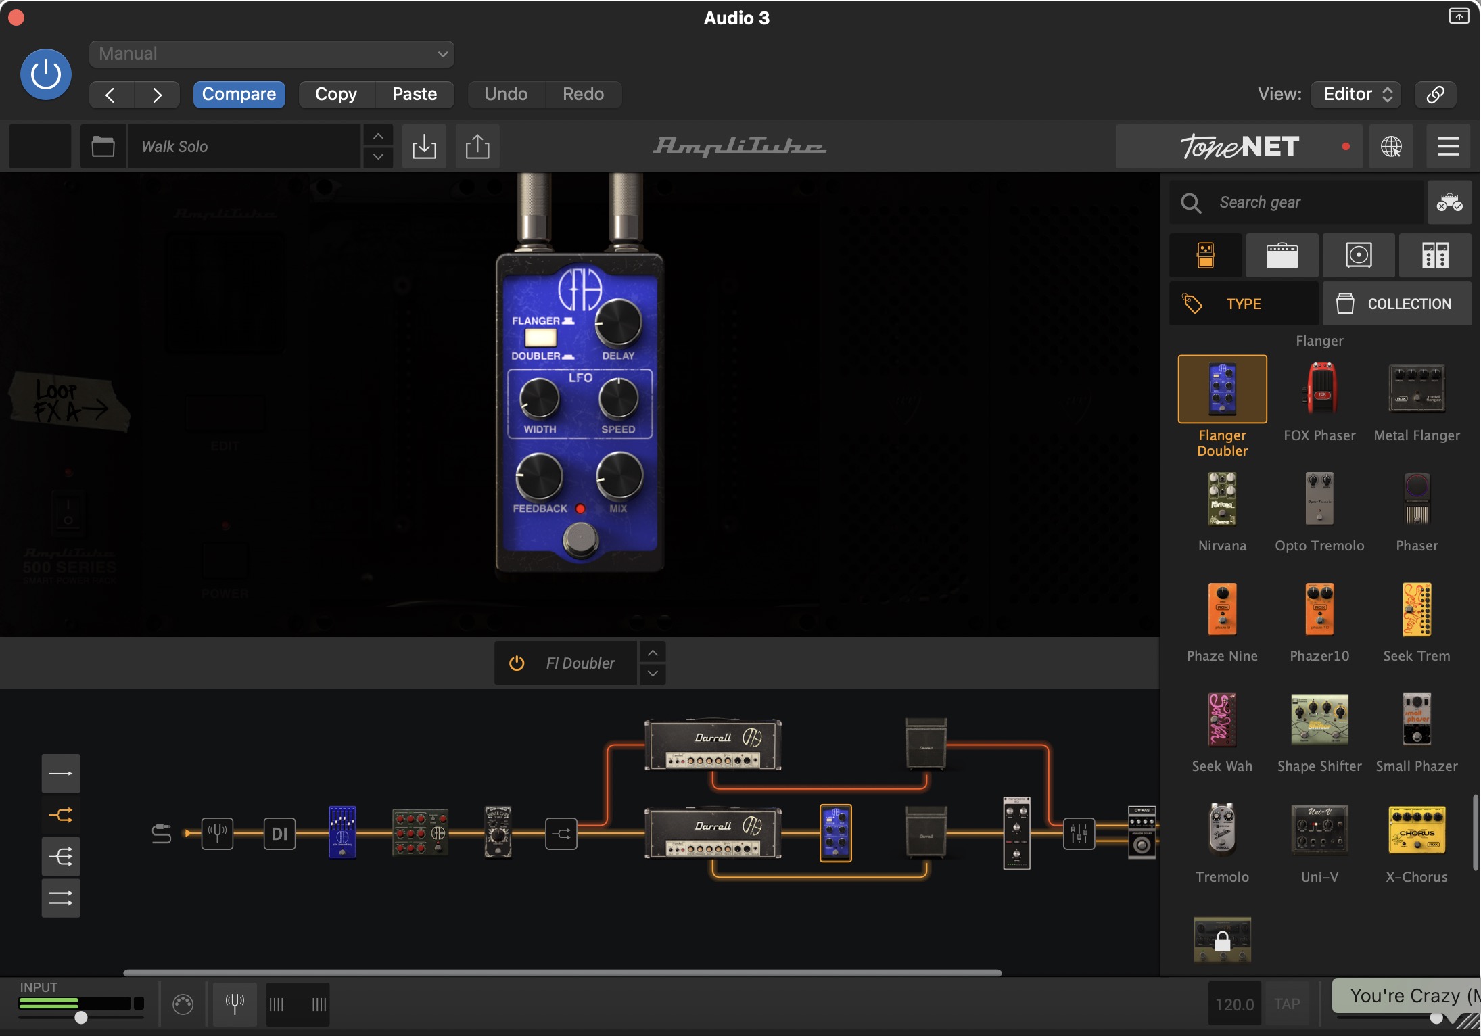Click the link chain icon
This screenshot has height=1036, width=1481.
[x=1435, y=95]
